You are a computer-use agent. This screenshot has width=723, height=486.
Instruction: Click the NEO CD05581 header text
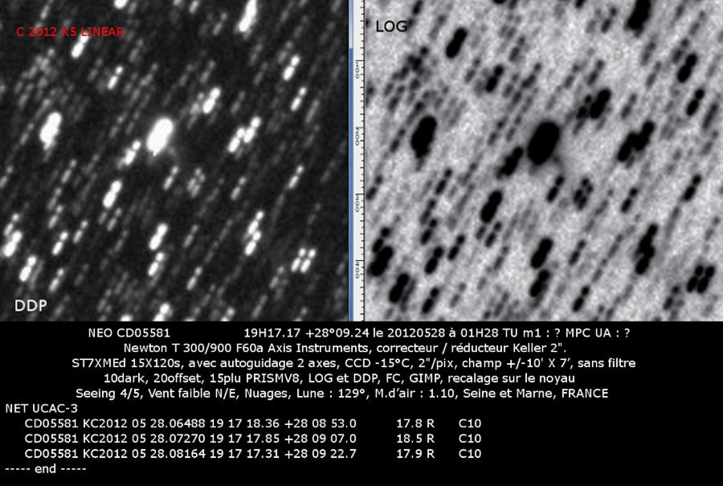[129, 332]
